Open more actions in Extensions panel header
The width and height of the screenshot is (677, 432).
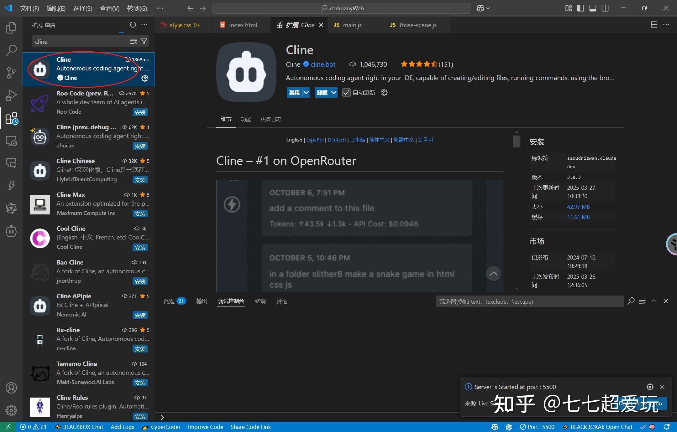[x=144, y=25]
